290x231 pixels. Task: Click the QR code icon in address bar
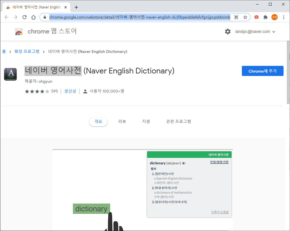pos(236,17)
